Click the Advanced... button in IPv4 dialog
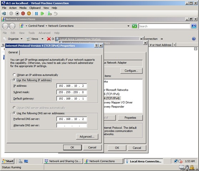Viewport: 199px width, 171px height. [x=87, y=136]
